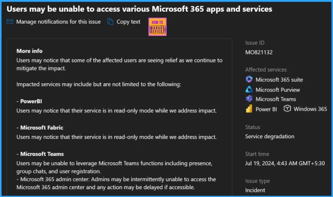This screenshot has width=333, height=197.
Task: Click the read-only mode sentence under PowerBI
Action: click(116, 111)
